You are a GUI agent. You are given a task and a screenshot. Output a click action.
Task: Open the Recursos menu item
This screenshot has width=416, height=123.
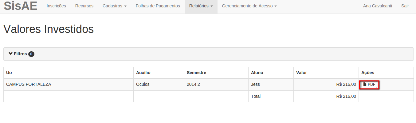[84, 6]
